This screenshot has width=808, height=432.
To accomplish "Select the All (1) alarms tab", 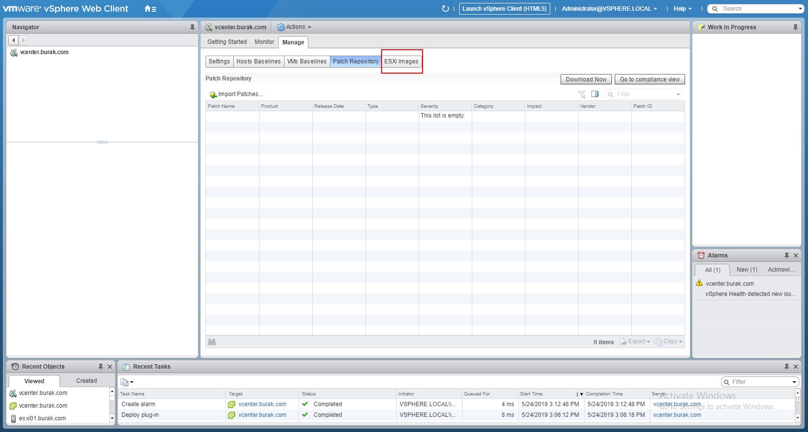I will (712, 270).
